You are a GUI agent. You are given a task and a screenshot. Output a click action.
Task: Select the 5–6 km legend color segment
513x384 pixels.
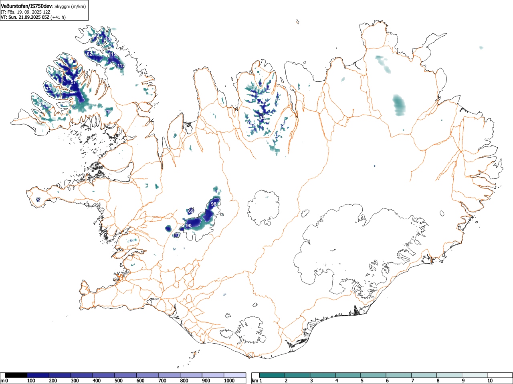tap(373, 375)
